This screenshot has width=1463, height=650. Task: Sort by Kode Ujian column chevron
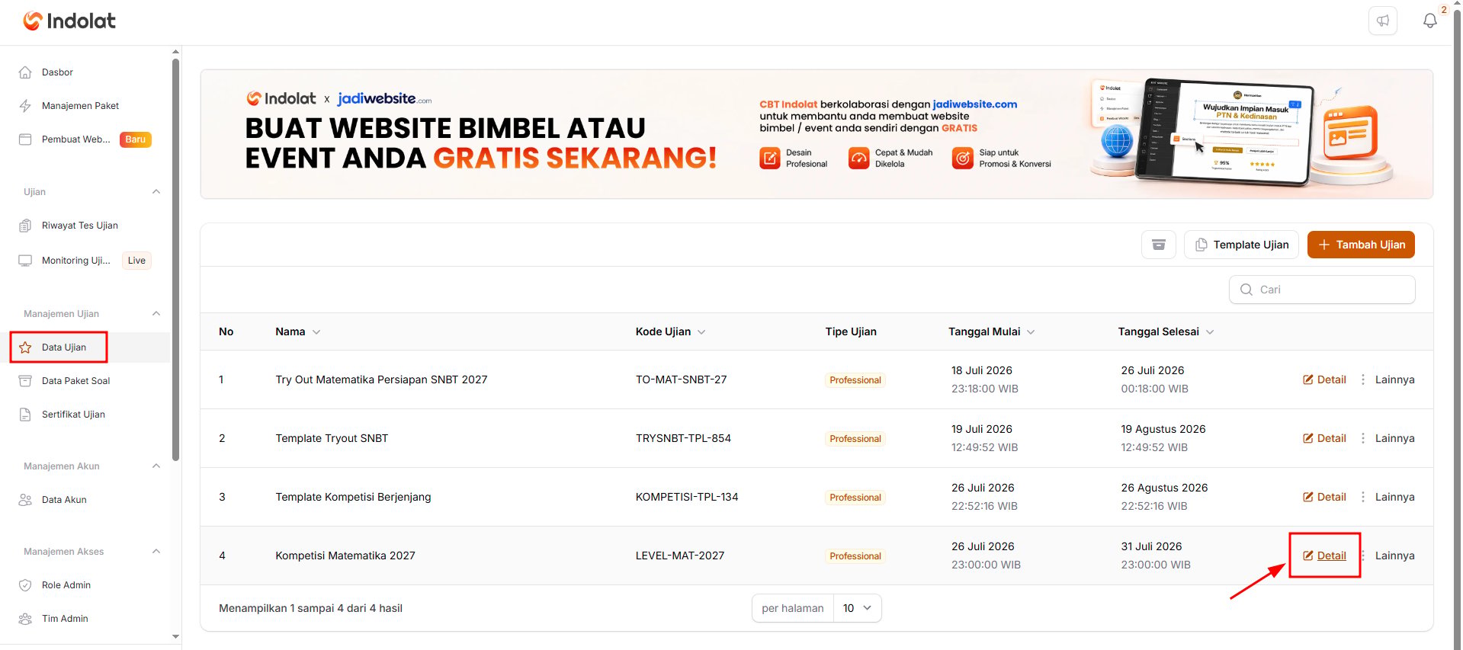click(701, 332)
